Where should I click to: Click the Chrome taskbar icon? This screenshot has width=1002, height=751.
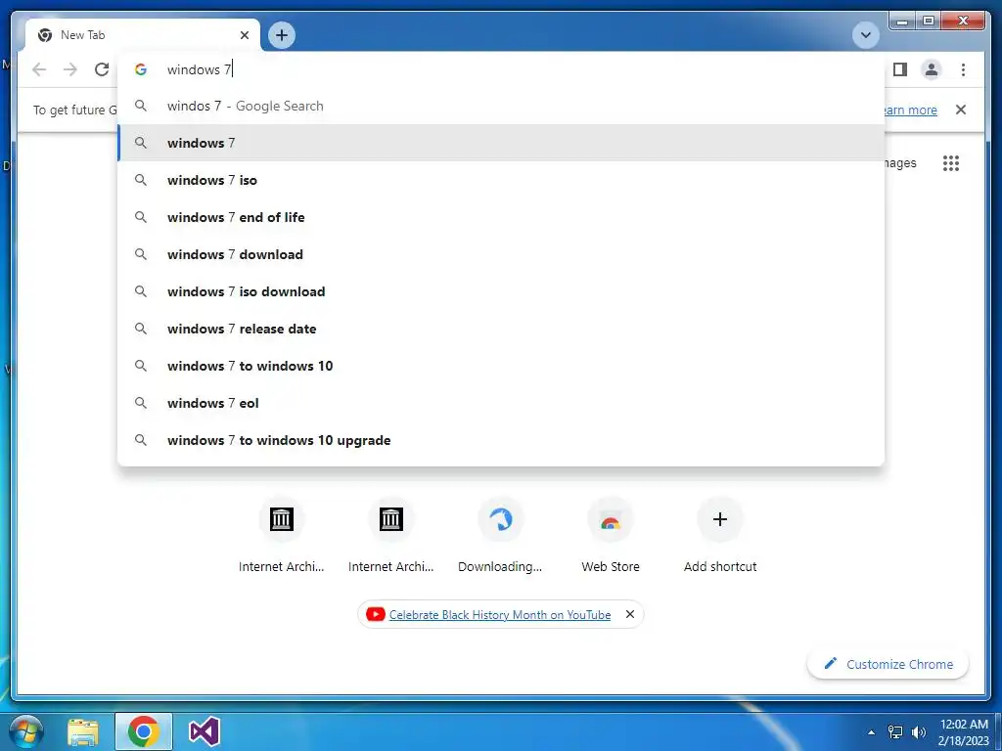[143, 731]
